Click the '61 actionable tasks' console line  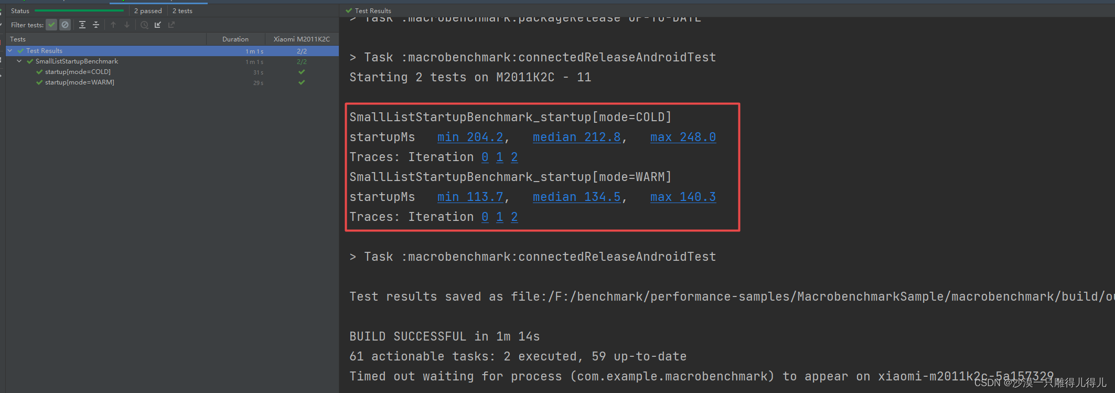click(x=518, y=356)
